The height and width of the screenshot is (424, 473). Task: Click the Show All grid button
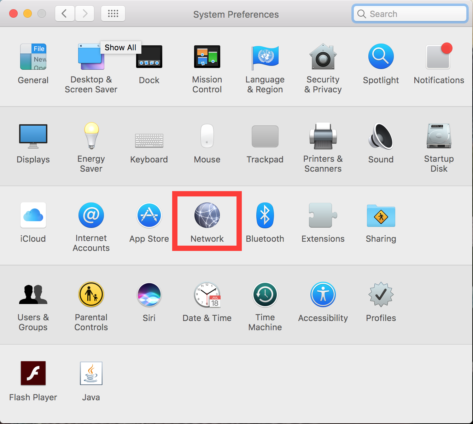click(x=113, y=14)
